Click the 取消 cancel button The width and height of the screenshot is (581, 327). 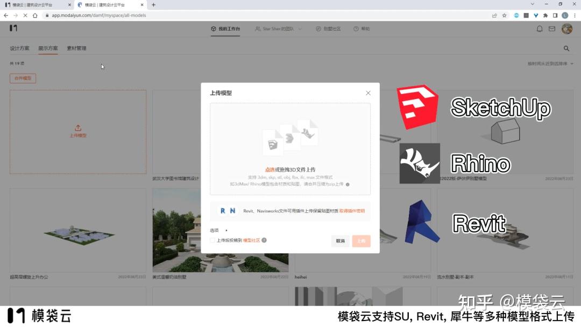[340, 241]
